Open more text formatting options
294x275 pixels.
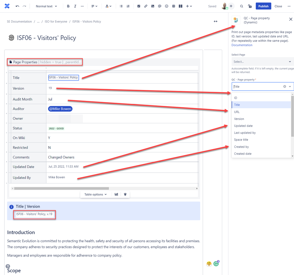point(82,6)
